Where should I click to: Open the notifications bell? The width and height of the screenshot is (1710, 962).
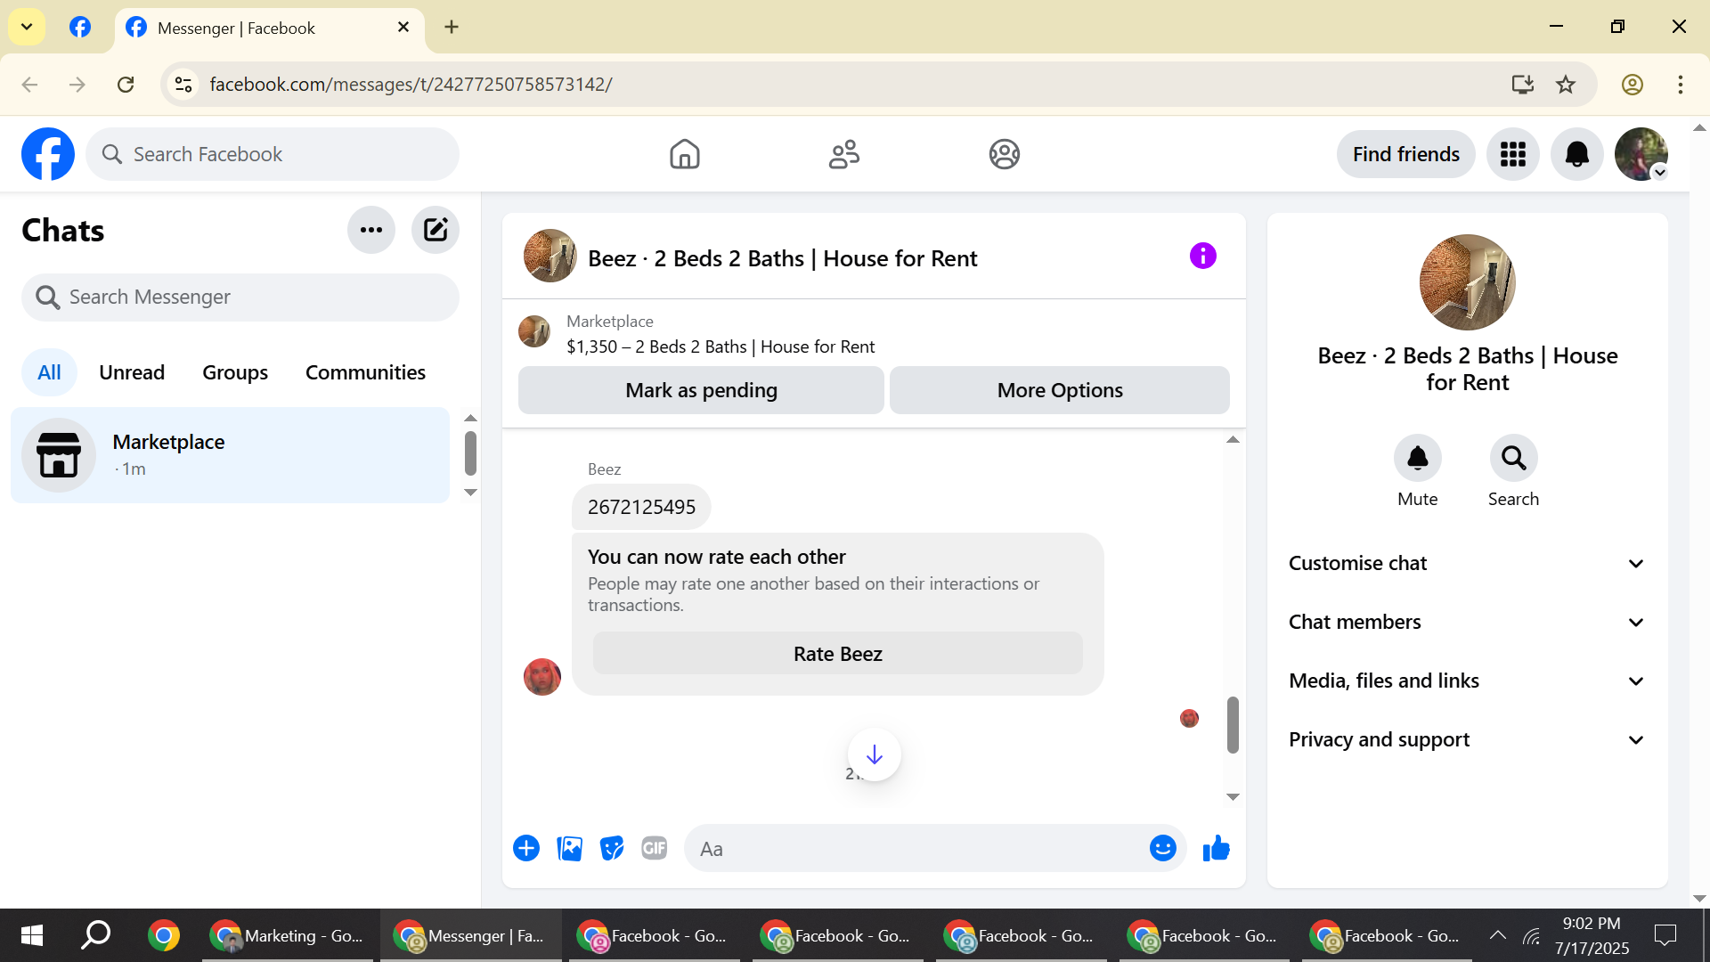pyautogui.click(x=1576, y=154)
